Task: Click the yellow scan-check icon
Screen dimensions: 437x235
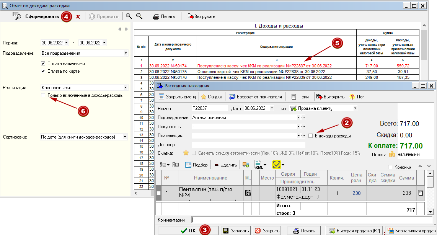Action: coord(276,165)
